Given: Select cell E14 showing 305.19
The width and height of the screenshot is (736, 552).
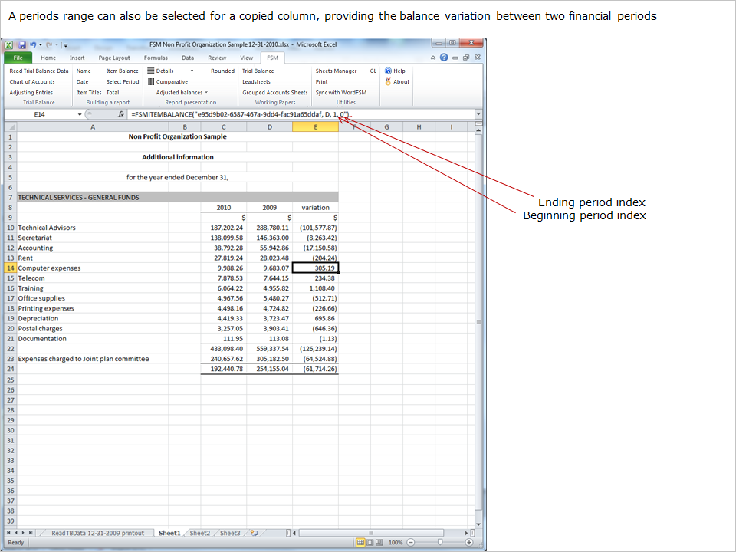Looking at the screenshot, I should coord(315,268).
